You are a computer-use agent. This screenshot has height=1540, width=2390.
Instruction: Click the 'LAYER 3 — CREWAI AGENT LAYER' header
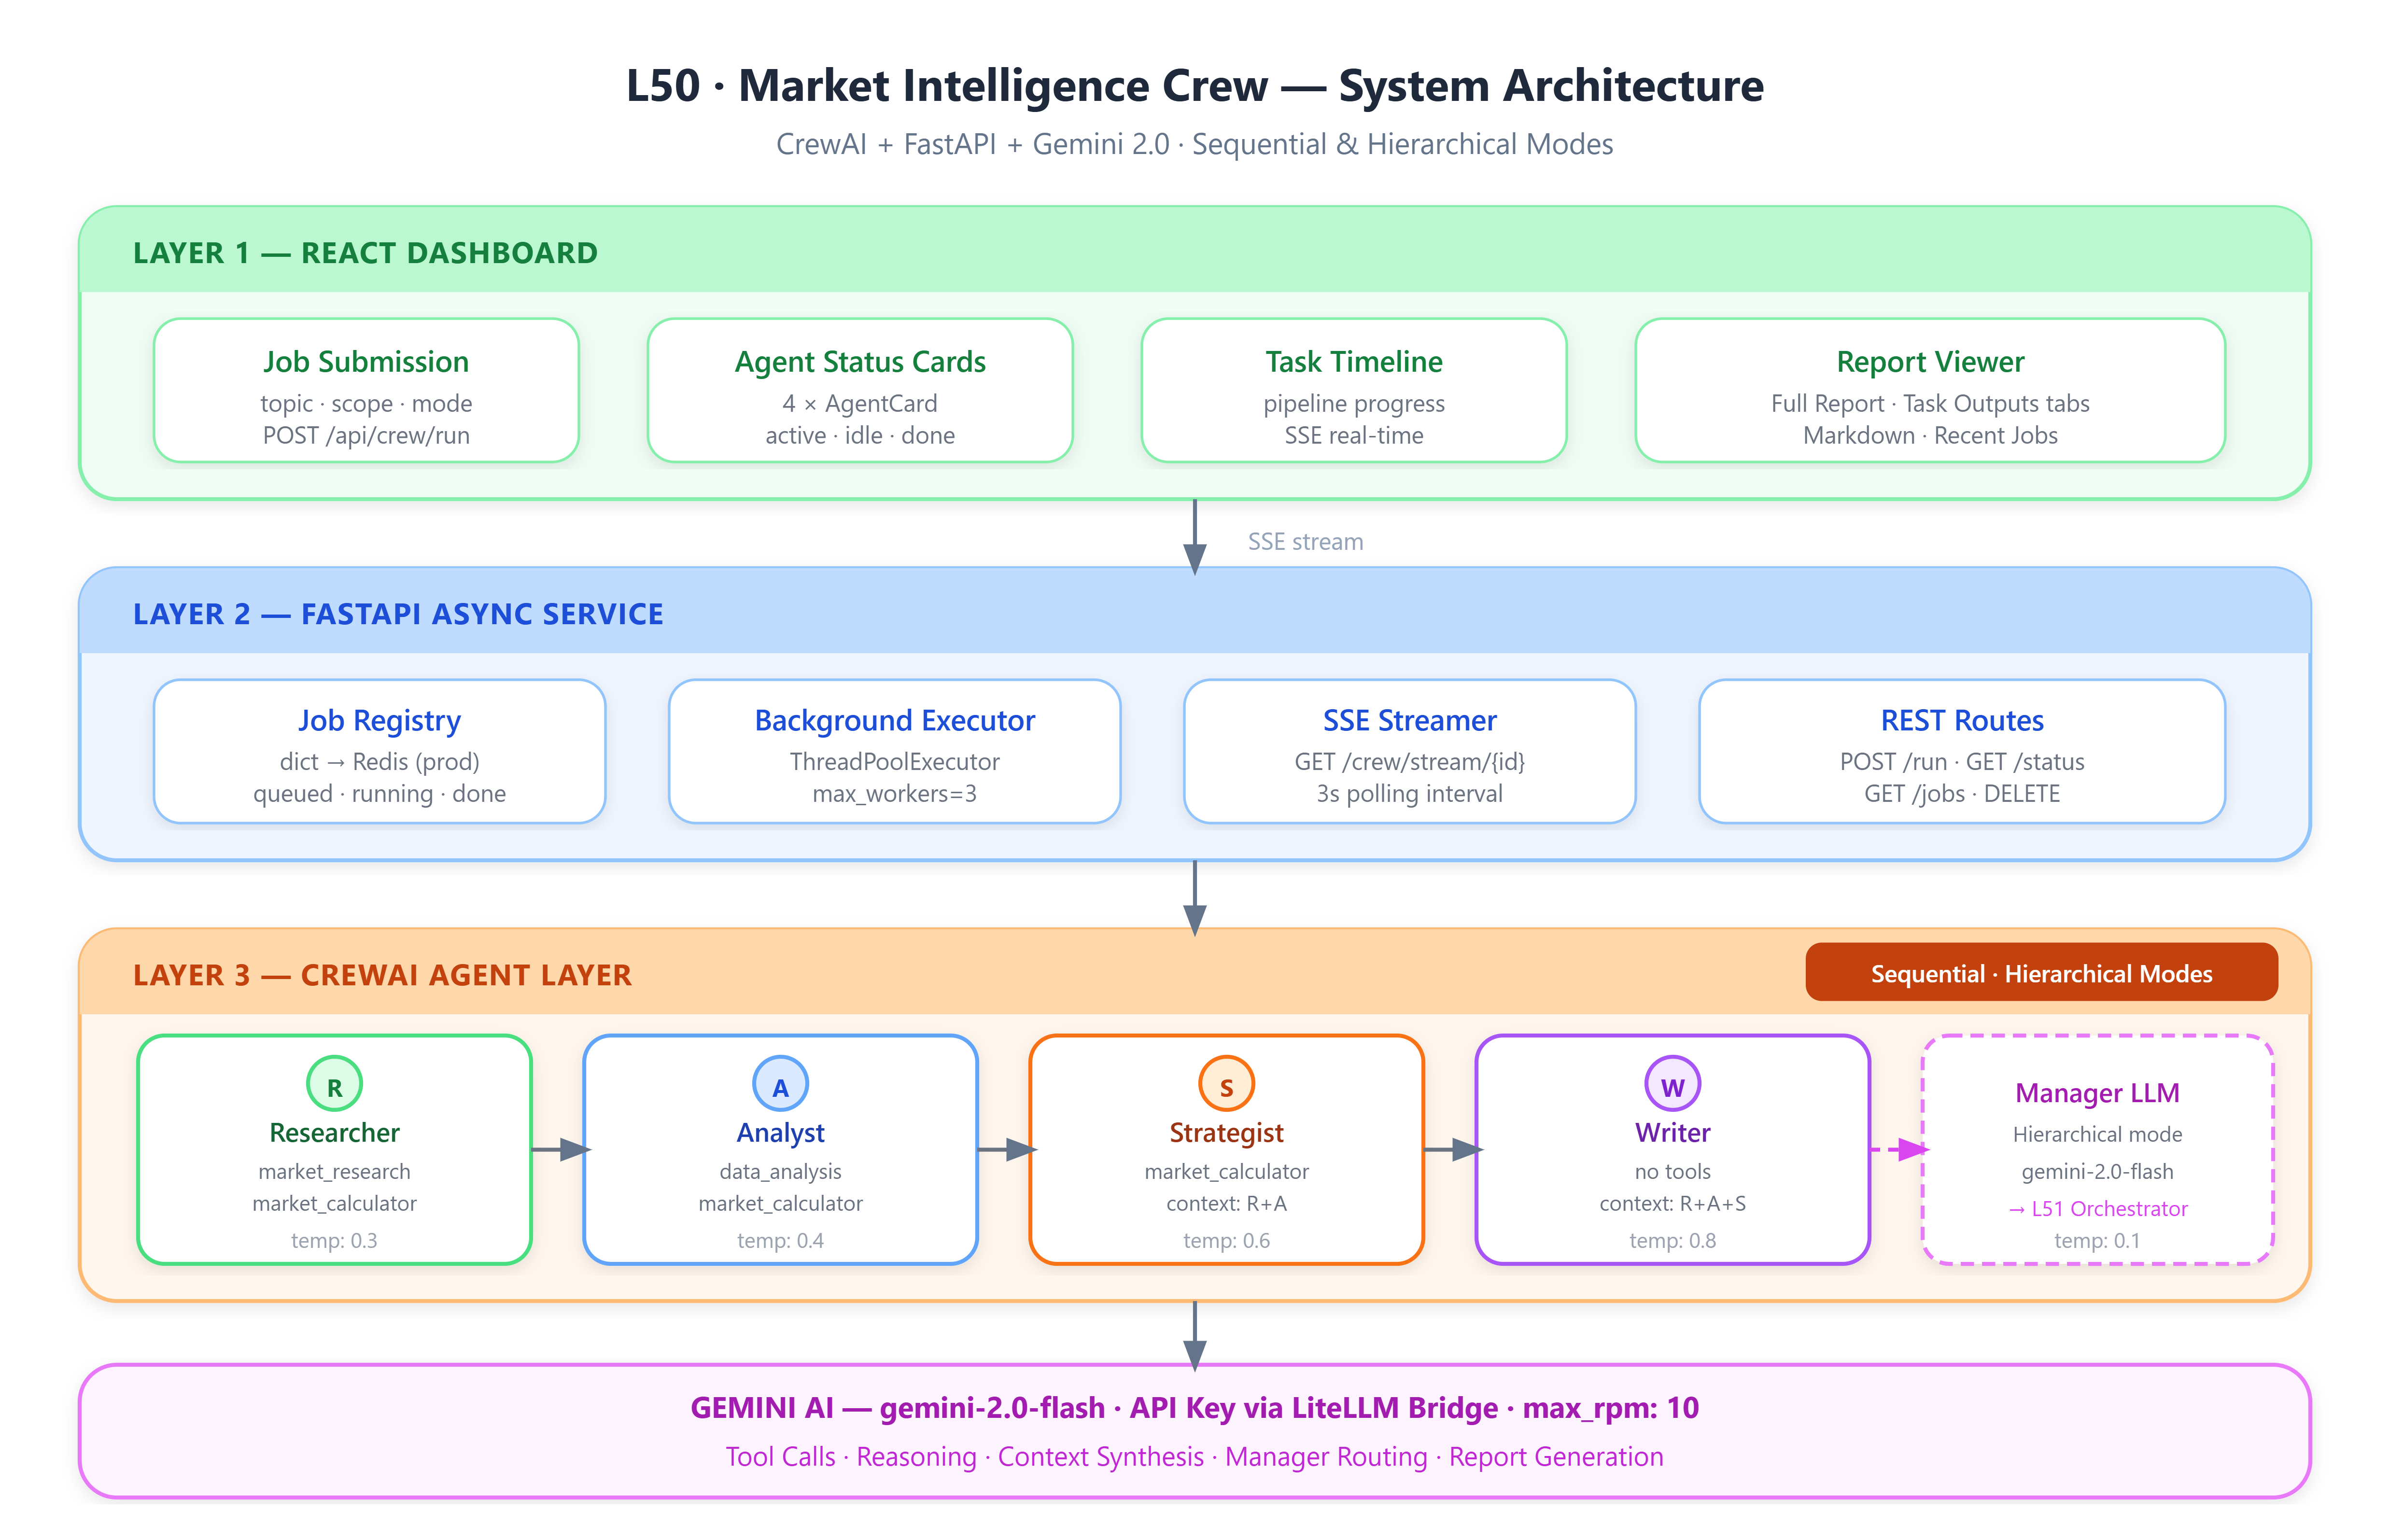[x=382, y=975]
